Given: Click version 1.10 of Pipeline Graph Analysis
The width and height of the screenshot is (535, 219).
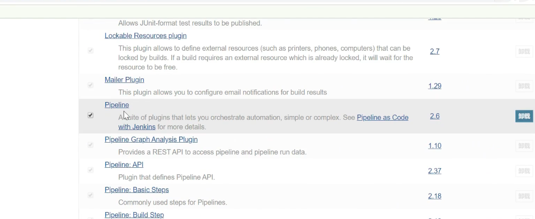Looking at the screenshot, I should [435, 146].
